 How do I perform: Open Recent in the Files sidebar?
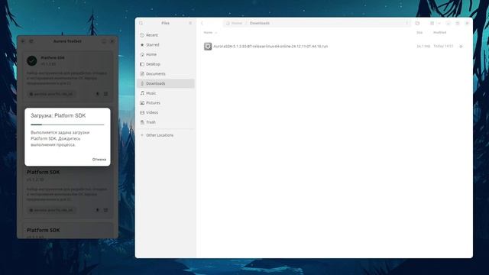(166, 35)
